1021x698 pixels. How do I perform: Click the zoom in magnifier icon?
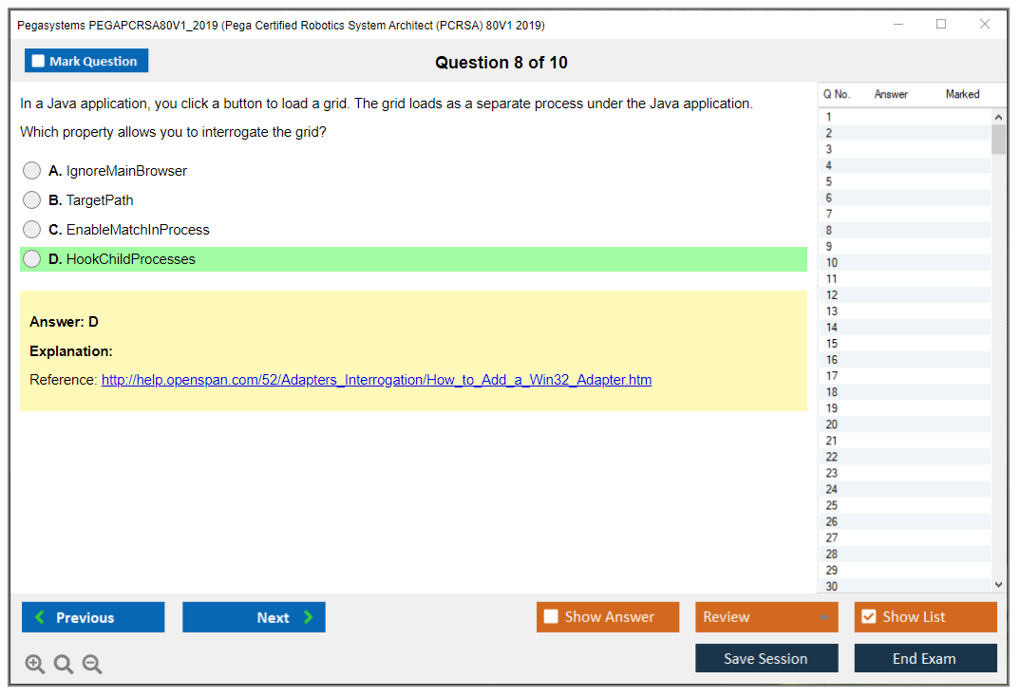(35, 665)
